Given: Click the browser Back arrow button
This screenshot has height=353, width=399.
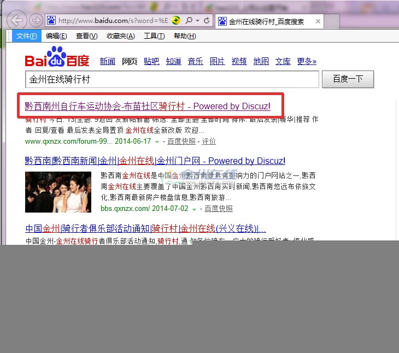Looking at the screenshot, I should (x=16, y=20).
